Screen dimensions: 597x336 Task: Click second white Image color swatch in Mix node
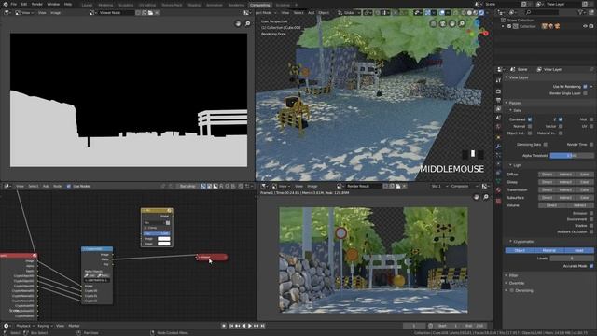(x=164, y=244)
